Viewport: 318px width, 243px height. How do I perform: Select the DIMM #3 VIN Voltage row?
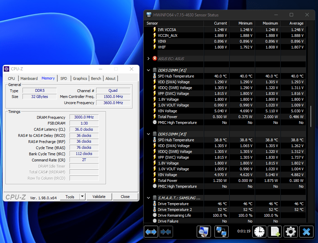225,175
